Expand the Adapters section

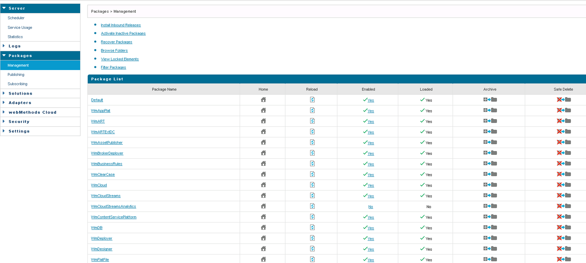pos(40,103)
